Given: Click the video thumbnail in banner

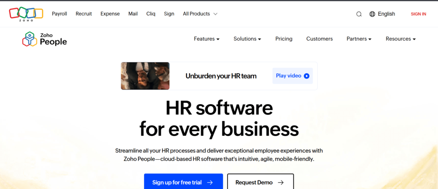Looking at the screenshot, I should 145,76.
